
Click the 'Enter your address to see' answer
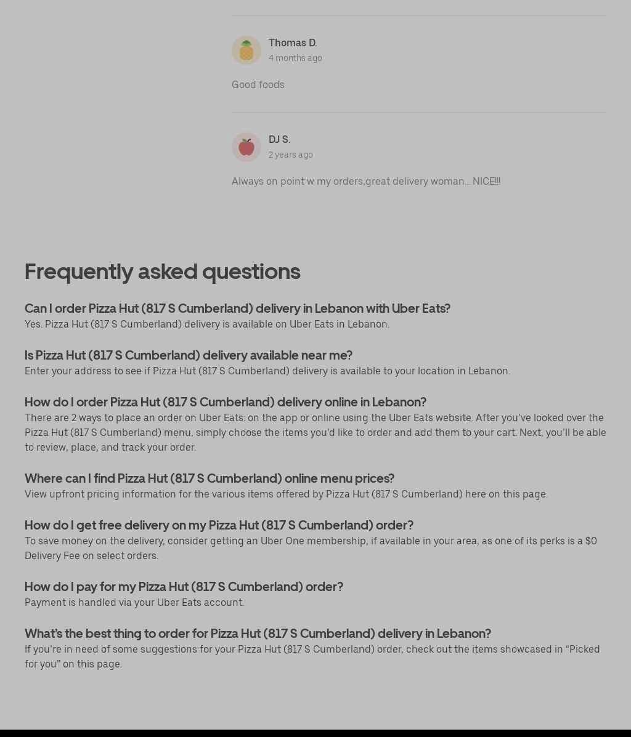(267, 371)
